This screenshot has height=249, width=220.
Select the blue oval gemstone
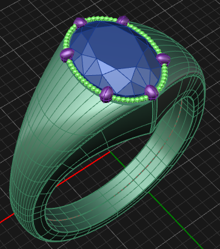pyautogui.click(x=116, y=59)
